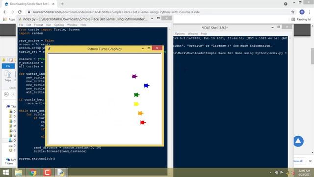Open the Reading list
Screen dimensions: 314x177
coord(301,19)
